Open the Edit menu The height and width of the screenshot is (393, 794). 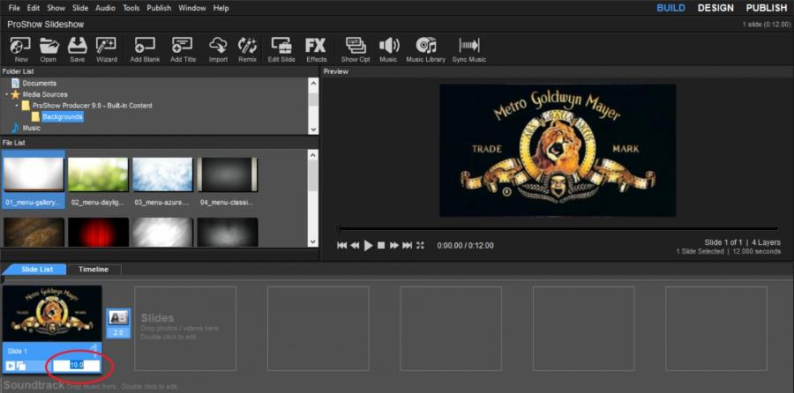[x=34, y=8]
